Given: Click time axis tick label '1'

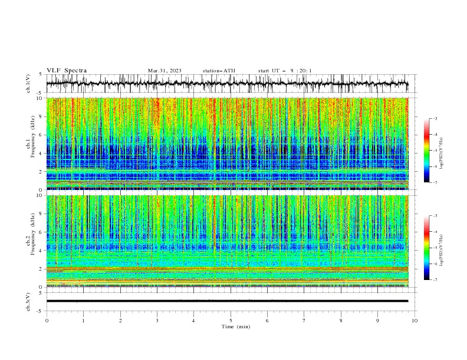Looking at the screenshot, I should (x=83, y=321).
